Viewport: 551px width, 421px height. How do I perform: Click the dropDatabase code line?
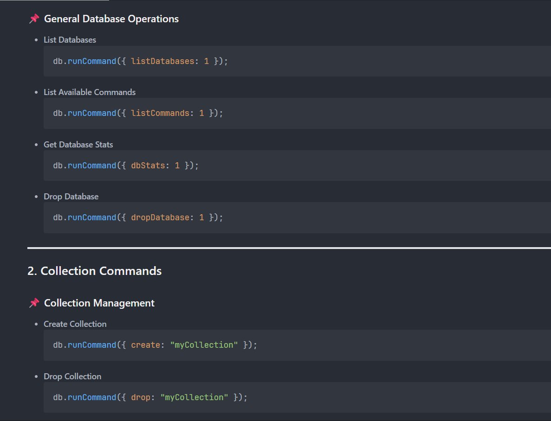(138, 217)
